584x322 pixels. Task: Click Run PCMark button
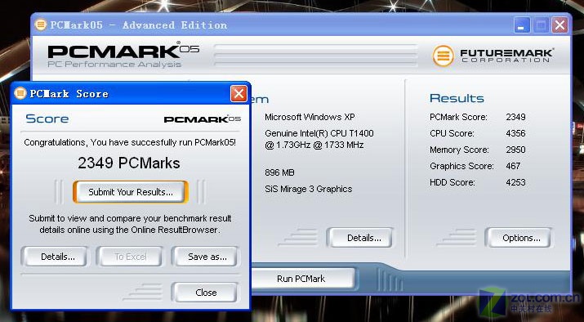[x=301, y=279]
